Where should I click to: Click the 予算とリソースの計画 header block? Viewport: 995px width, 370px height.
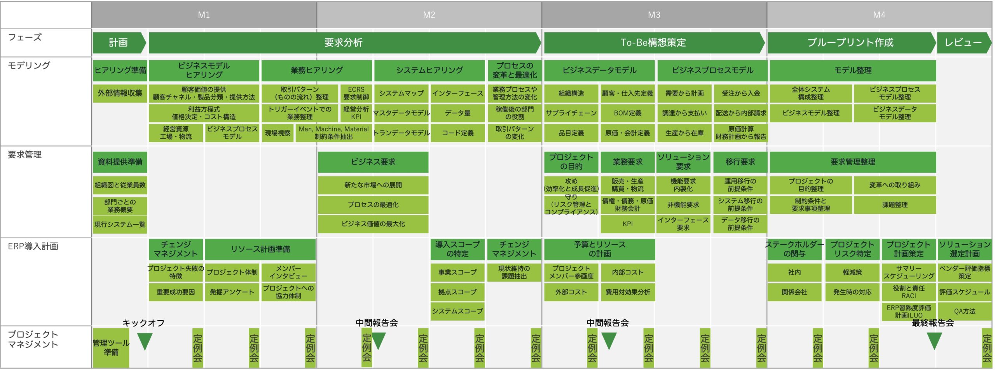click(x=599, y=249)
